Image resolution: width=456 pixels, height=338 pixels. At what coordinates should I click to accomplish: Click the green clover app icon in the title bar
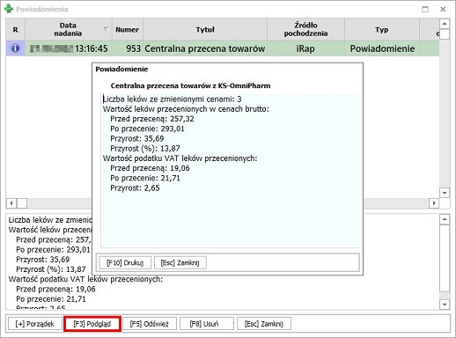pos(9,9)
